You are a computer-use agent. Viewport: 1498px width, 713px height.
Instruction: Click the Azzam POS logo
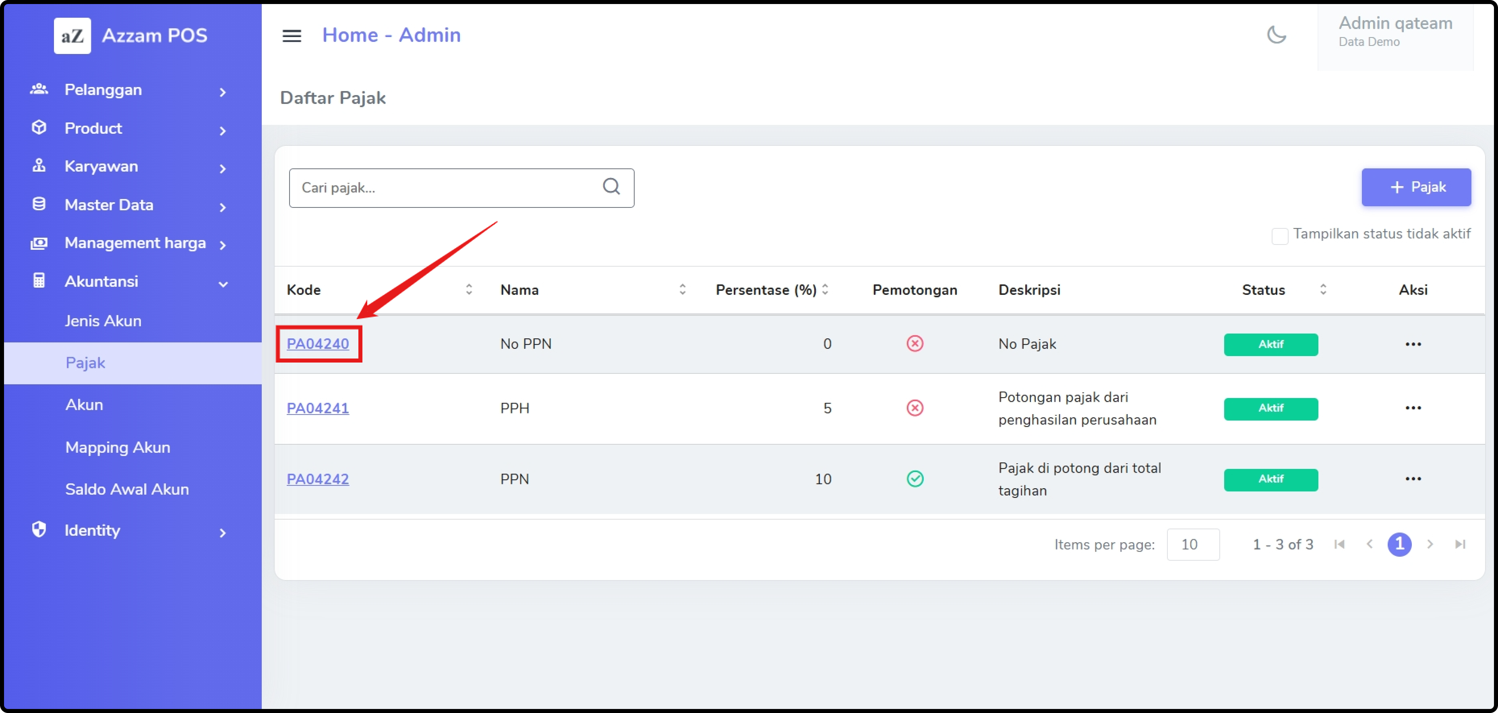(x=73, y=35)
